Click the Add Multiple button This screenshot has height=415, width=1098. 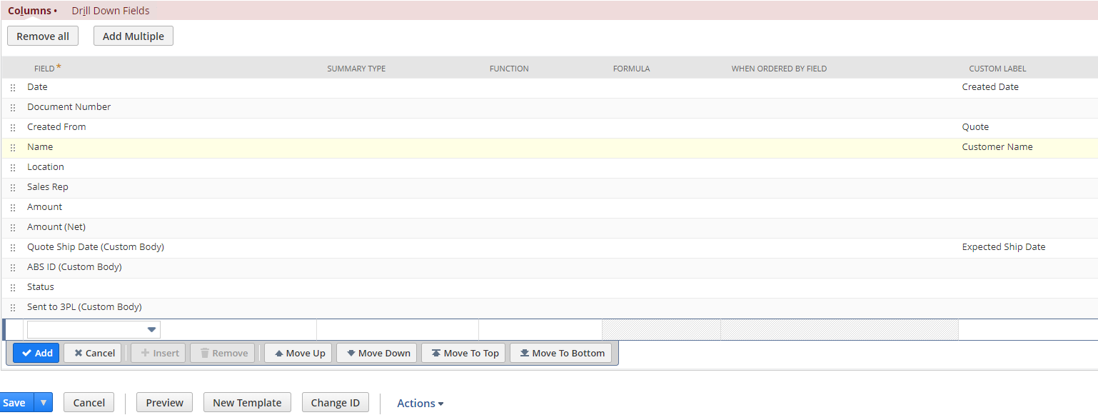(x=134, y=36)
